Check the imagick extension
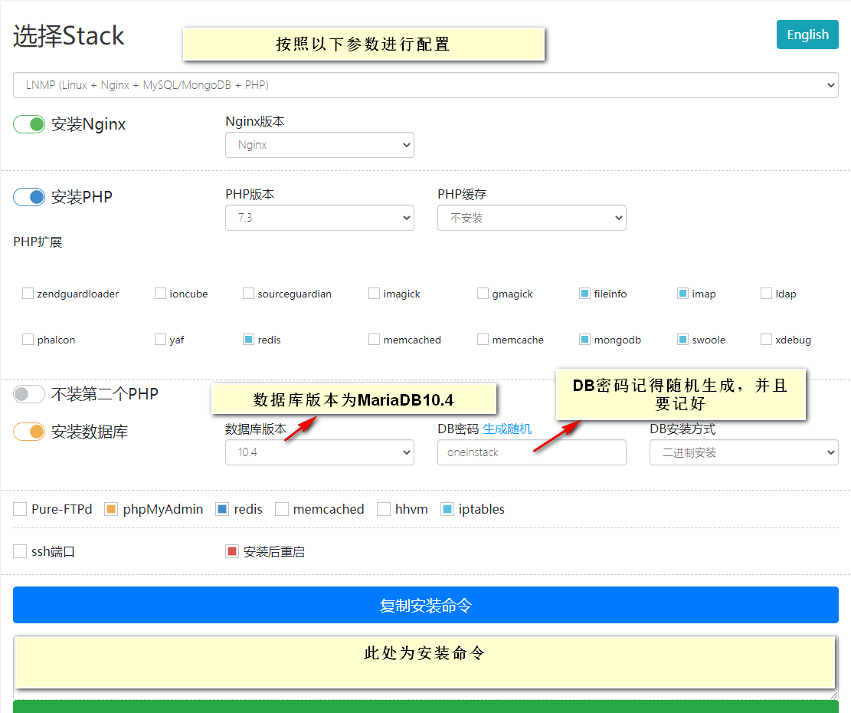This screenshot has height=713, width=851. point(374,294)
